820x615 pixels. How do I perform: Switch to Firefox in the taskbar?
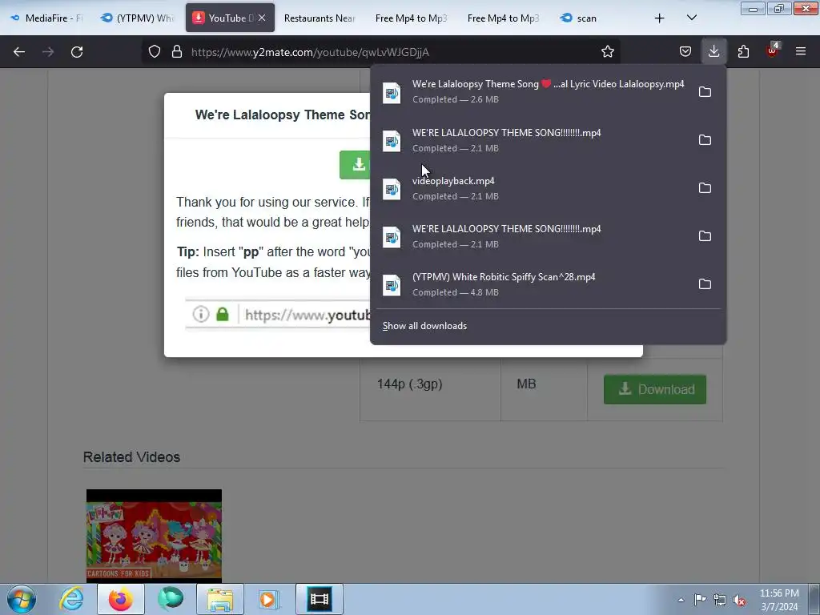[x=120, y=599]
